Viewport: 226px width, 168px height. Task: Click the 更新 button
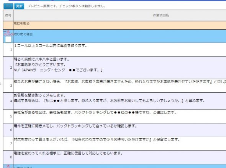click(19, 6)
